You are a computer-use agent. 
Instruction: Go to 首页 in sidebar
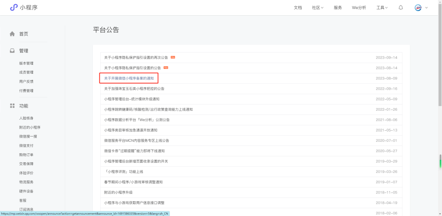(24, 34)
